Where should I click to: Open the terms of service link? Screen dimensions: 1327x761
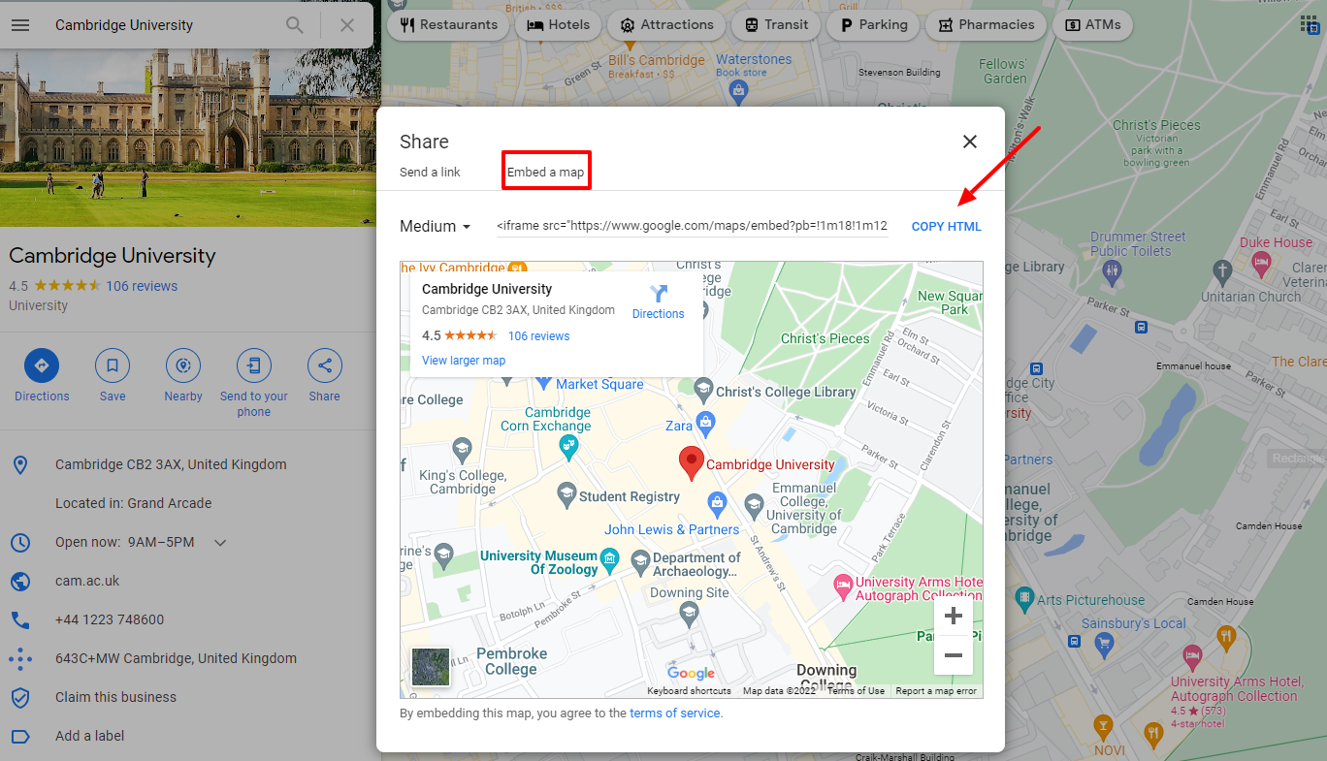[x=675, y=713]
